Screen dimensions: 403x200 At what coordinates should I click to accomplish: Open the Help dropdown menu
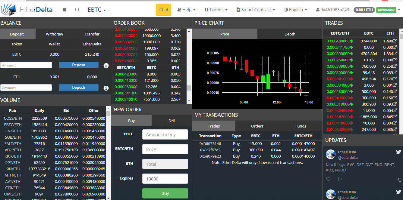tap(187, 10)
